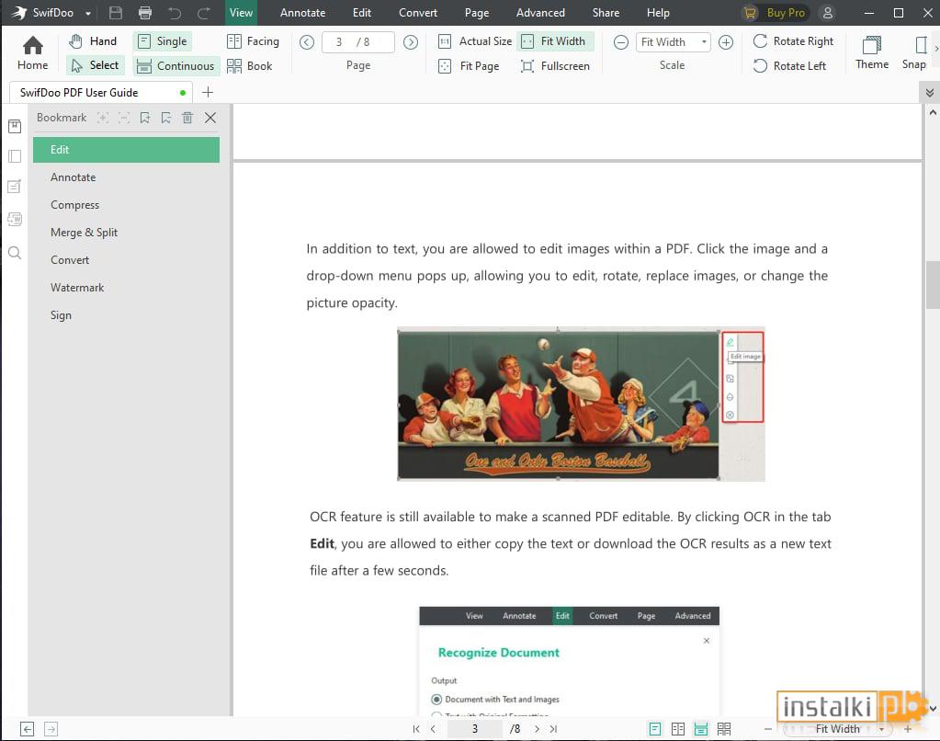Go to Home screen

tap(32, 52)
